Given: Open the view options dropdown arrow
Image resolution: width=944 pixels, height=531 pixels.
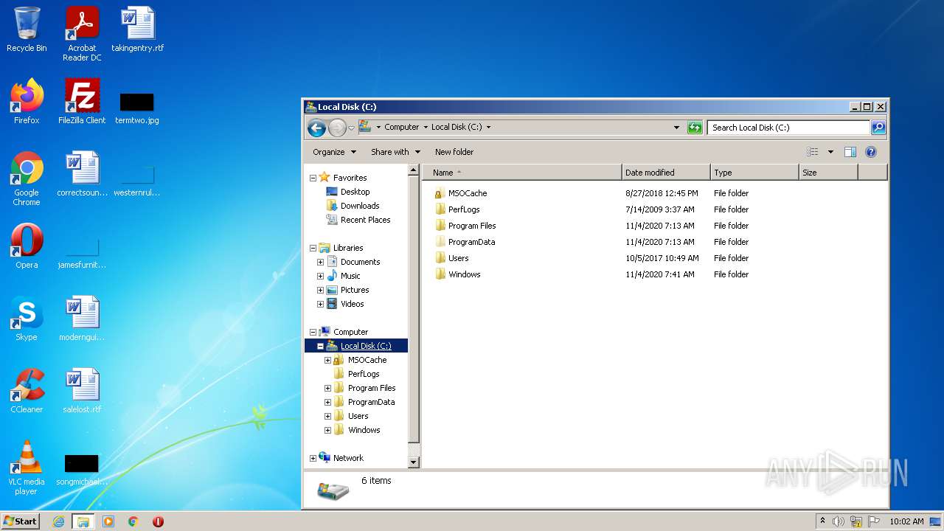Looking at the screenshot, I should click(830, 152).
